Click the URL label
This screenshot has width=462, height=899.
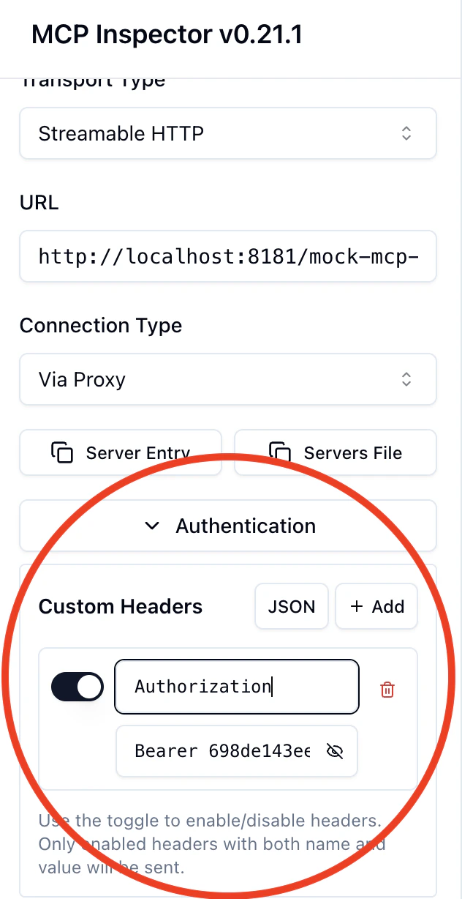click(39, 202)
